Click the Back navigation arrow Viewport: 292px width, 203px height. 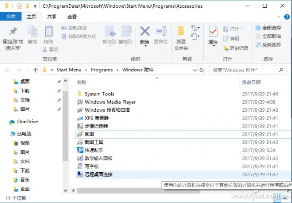click(7, 70)
